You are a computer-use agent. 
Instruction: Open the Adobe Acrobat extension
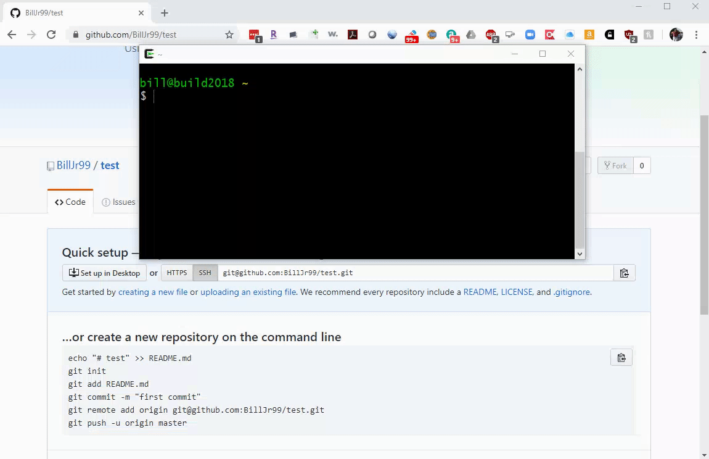coord(353,35)
